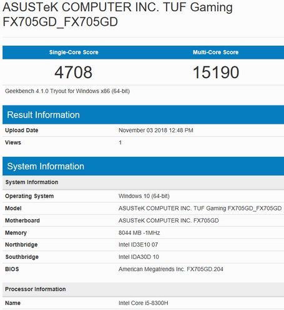This screenshot has width=284, height=310.
Task: Select the Views count value 1
Action: [x=120, y=142]
